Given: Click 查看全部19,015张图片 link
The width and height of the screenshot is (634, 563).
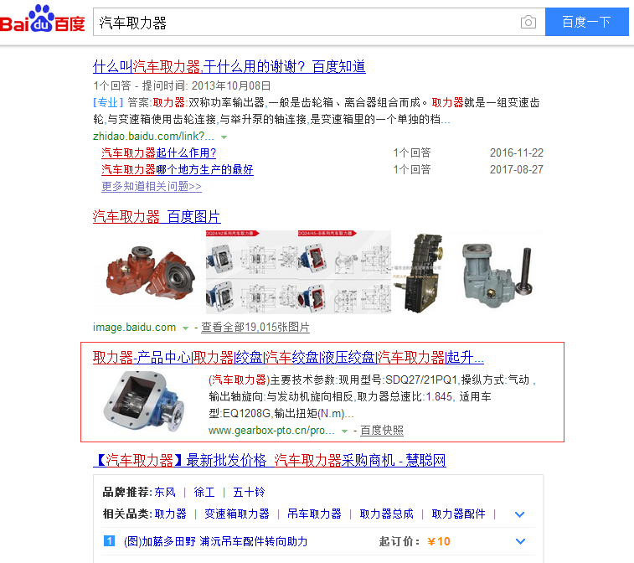Looking at the screenshot, I should point(255,327).
